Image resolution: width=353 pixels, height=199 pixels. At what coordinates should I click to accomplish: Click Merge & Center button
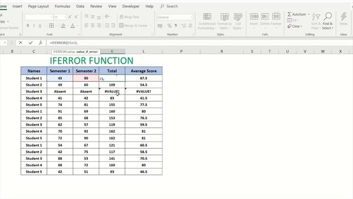133,25
